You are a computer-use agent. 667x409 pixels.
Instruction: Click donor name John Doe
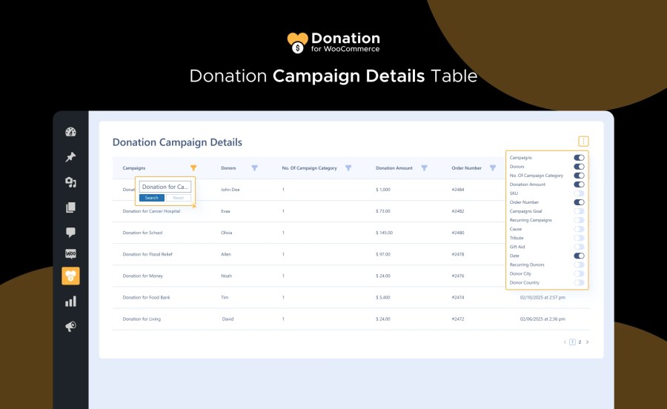click(x=230, y=190)
